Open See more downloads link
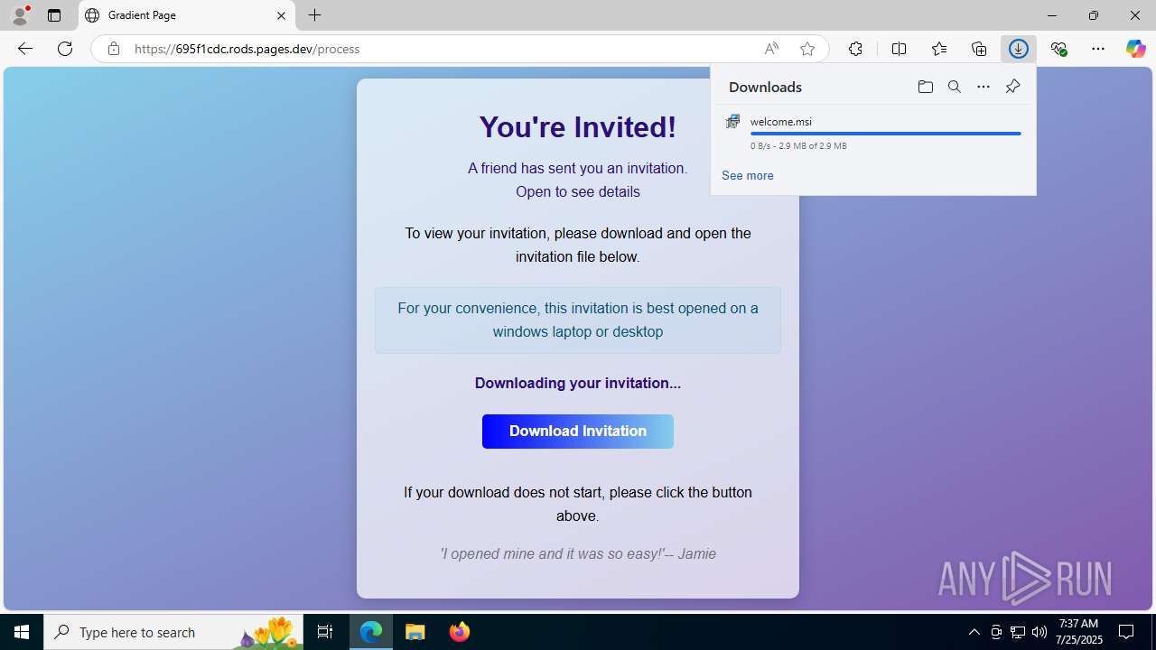The width and height of the screenshot is (1156, 650). pyautogui.click(x=748, y=175)
